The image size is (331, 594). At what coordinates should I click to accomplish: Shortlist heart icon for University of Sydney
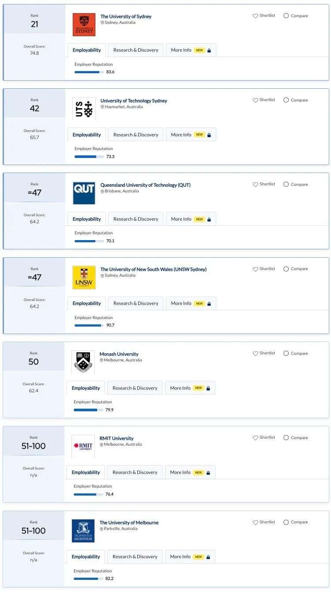[x=255, y=16]
